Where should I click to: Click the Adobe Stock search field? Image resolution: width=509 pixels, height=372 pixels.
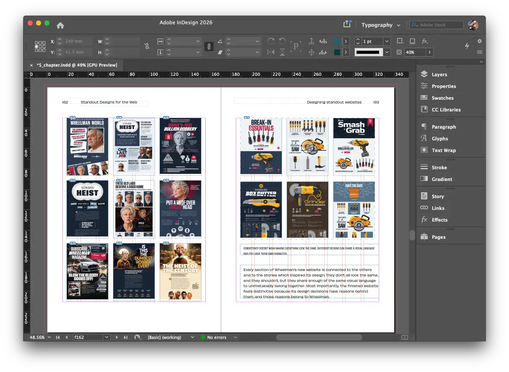(x=437, y=25)
